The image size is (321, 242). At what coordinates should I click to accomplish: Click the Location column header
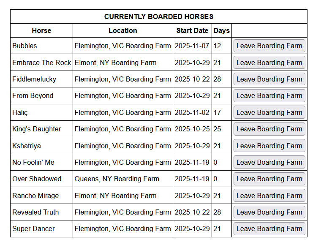[x=122, y=30]
